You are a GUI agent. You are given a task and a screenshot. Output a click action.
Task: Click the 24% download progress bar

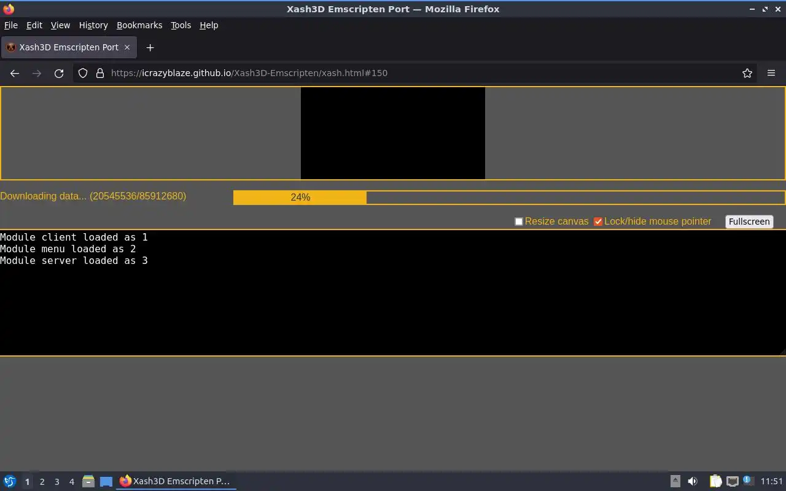point(509,197)
